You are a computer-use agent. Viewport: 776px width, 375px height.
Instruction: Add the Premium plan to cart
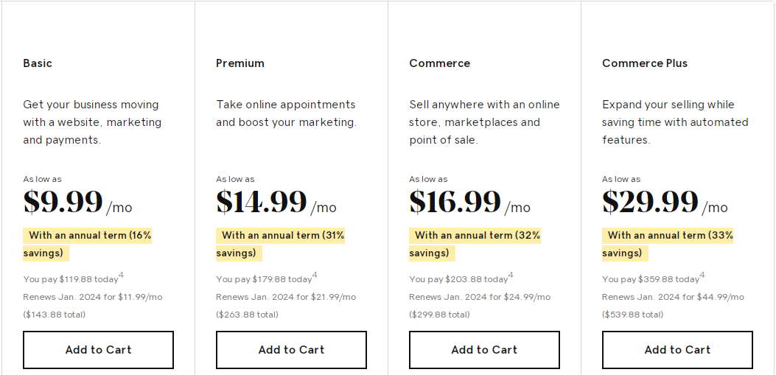(291, 350)
